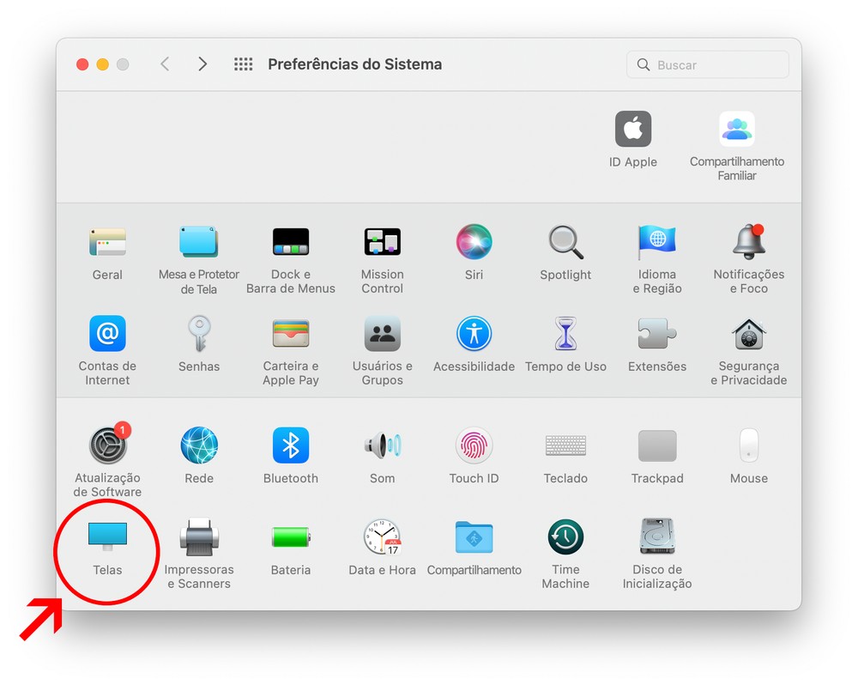Go forward with the right chevron
Image resolution: width=858 pixels, height=685 pixels.
coord(202,64)
